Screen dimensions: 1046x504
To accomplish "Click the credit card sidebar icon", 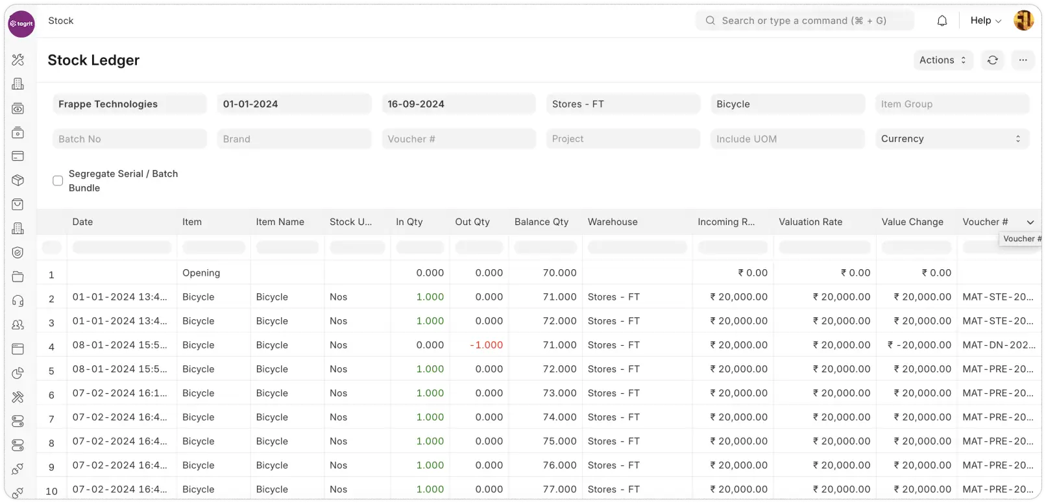I will (x=18, y=156).
